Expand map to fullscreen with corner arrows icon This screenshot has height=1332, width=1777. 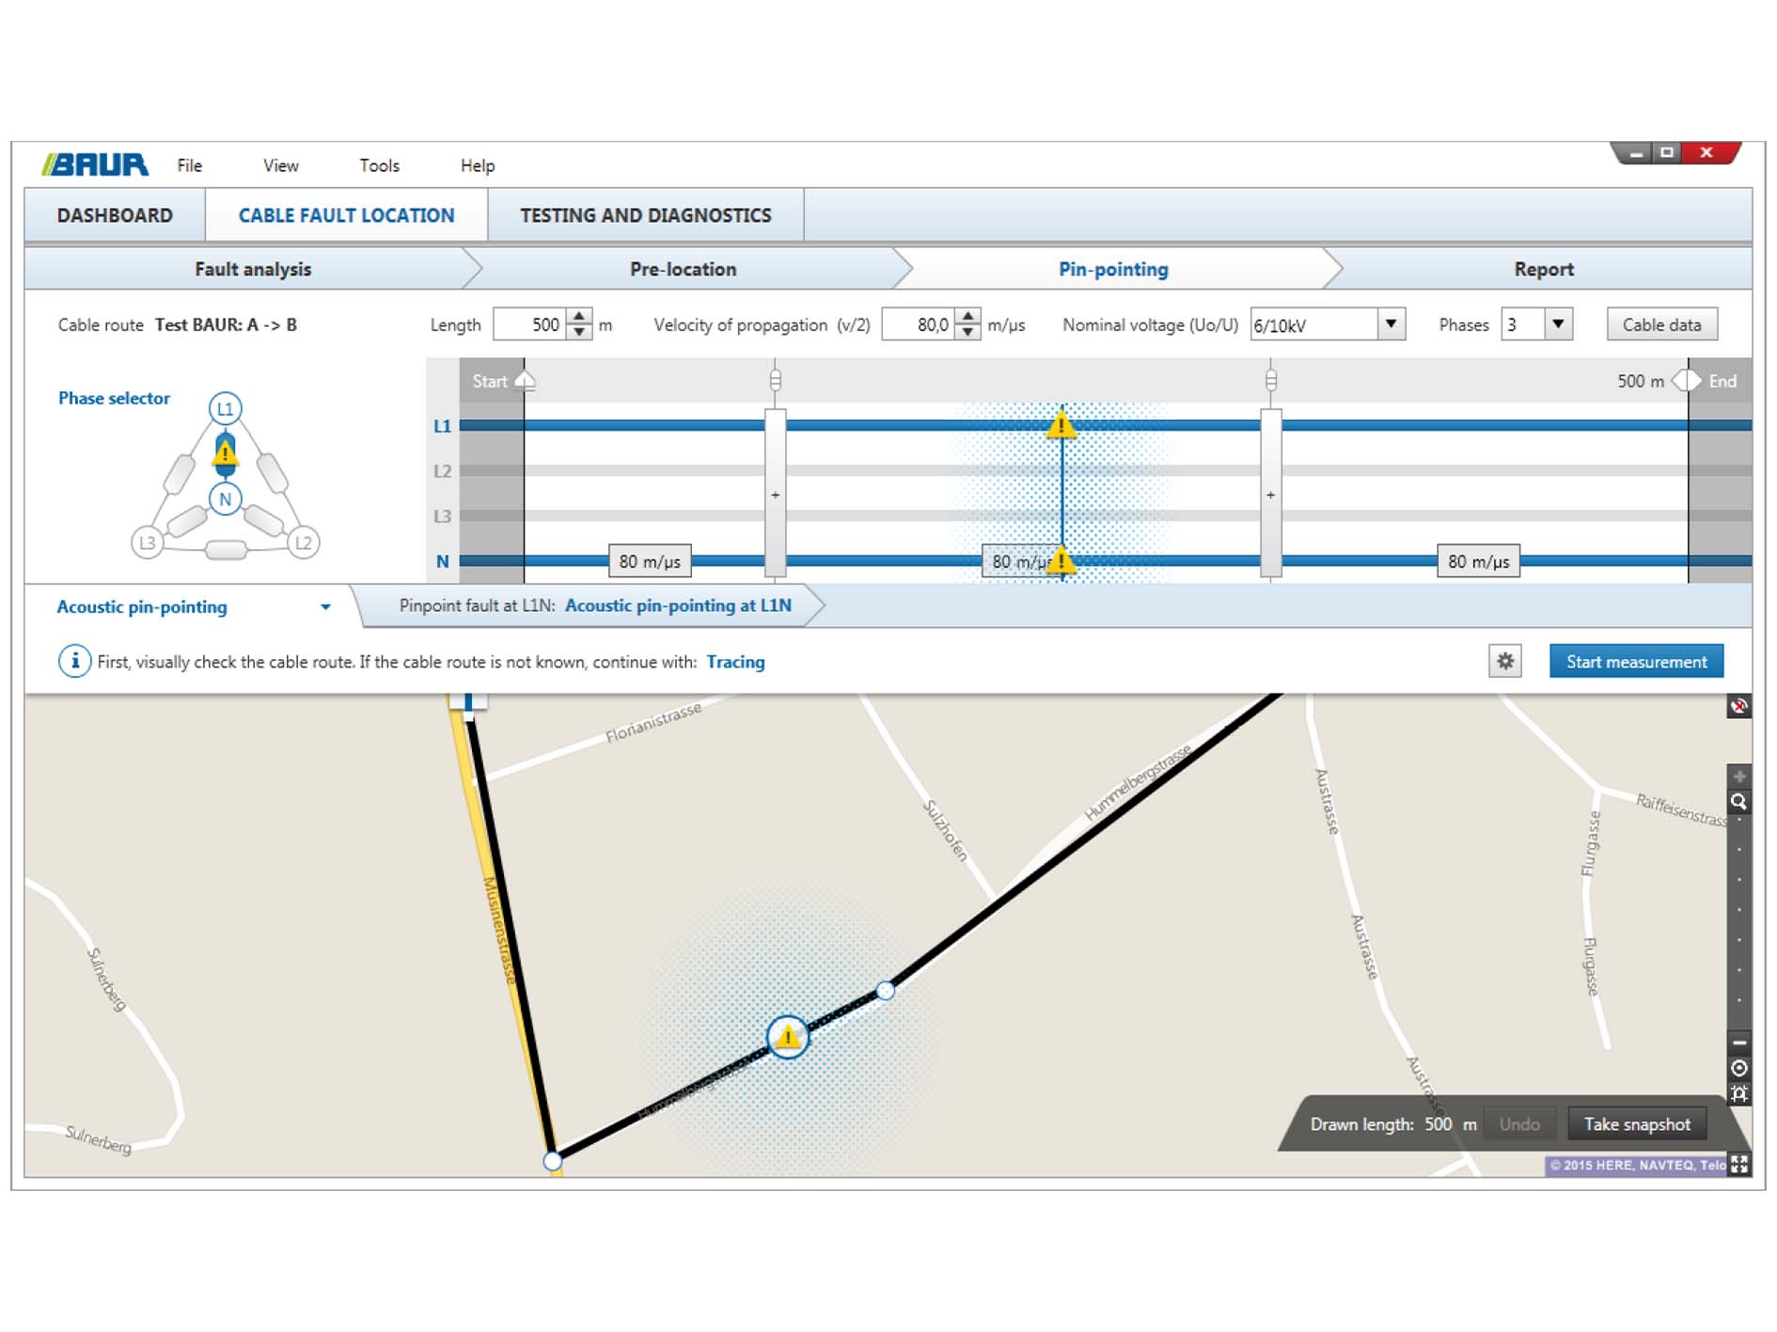(1738, 1165)
